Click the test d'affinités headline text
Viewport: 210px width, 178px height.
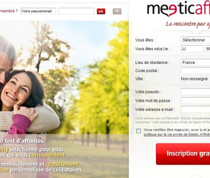[x=22, y=141]
